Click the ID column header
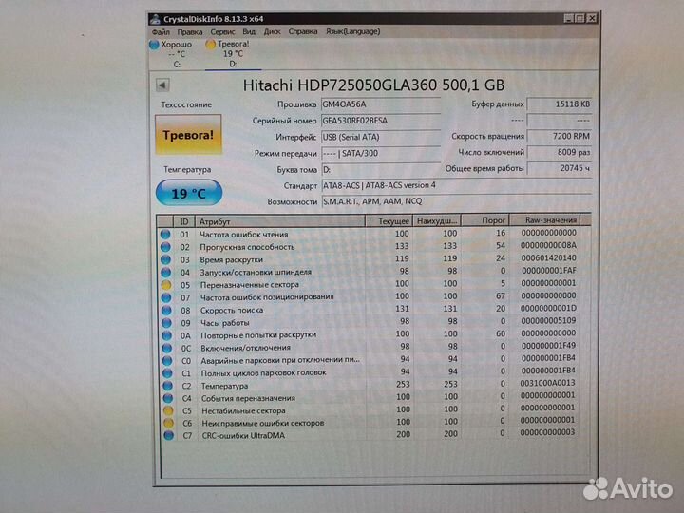 tap(184, 221)
